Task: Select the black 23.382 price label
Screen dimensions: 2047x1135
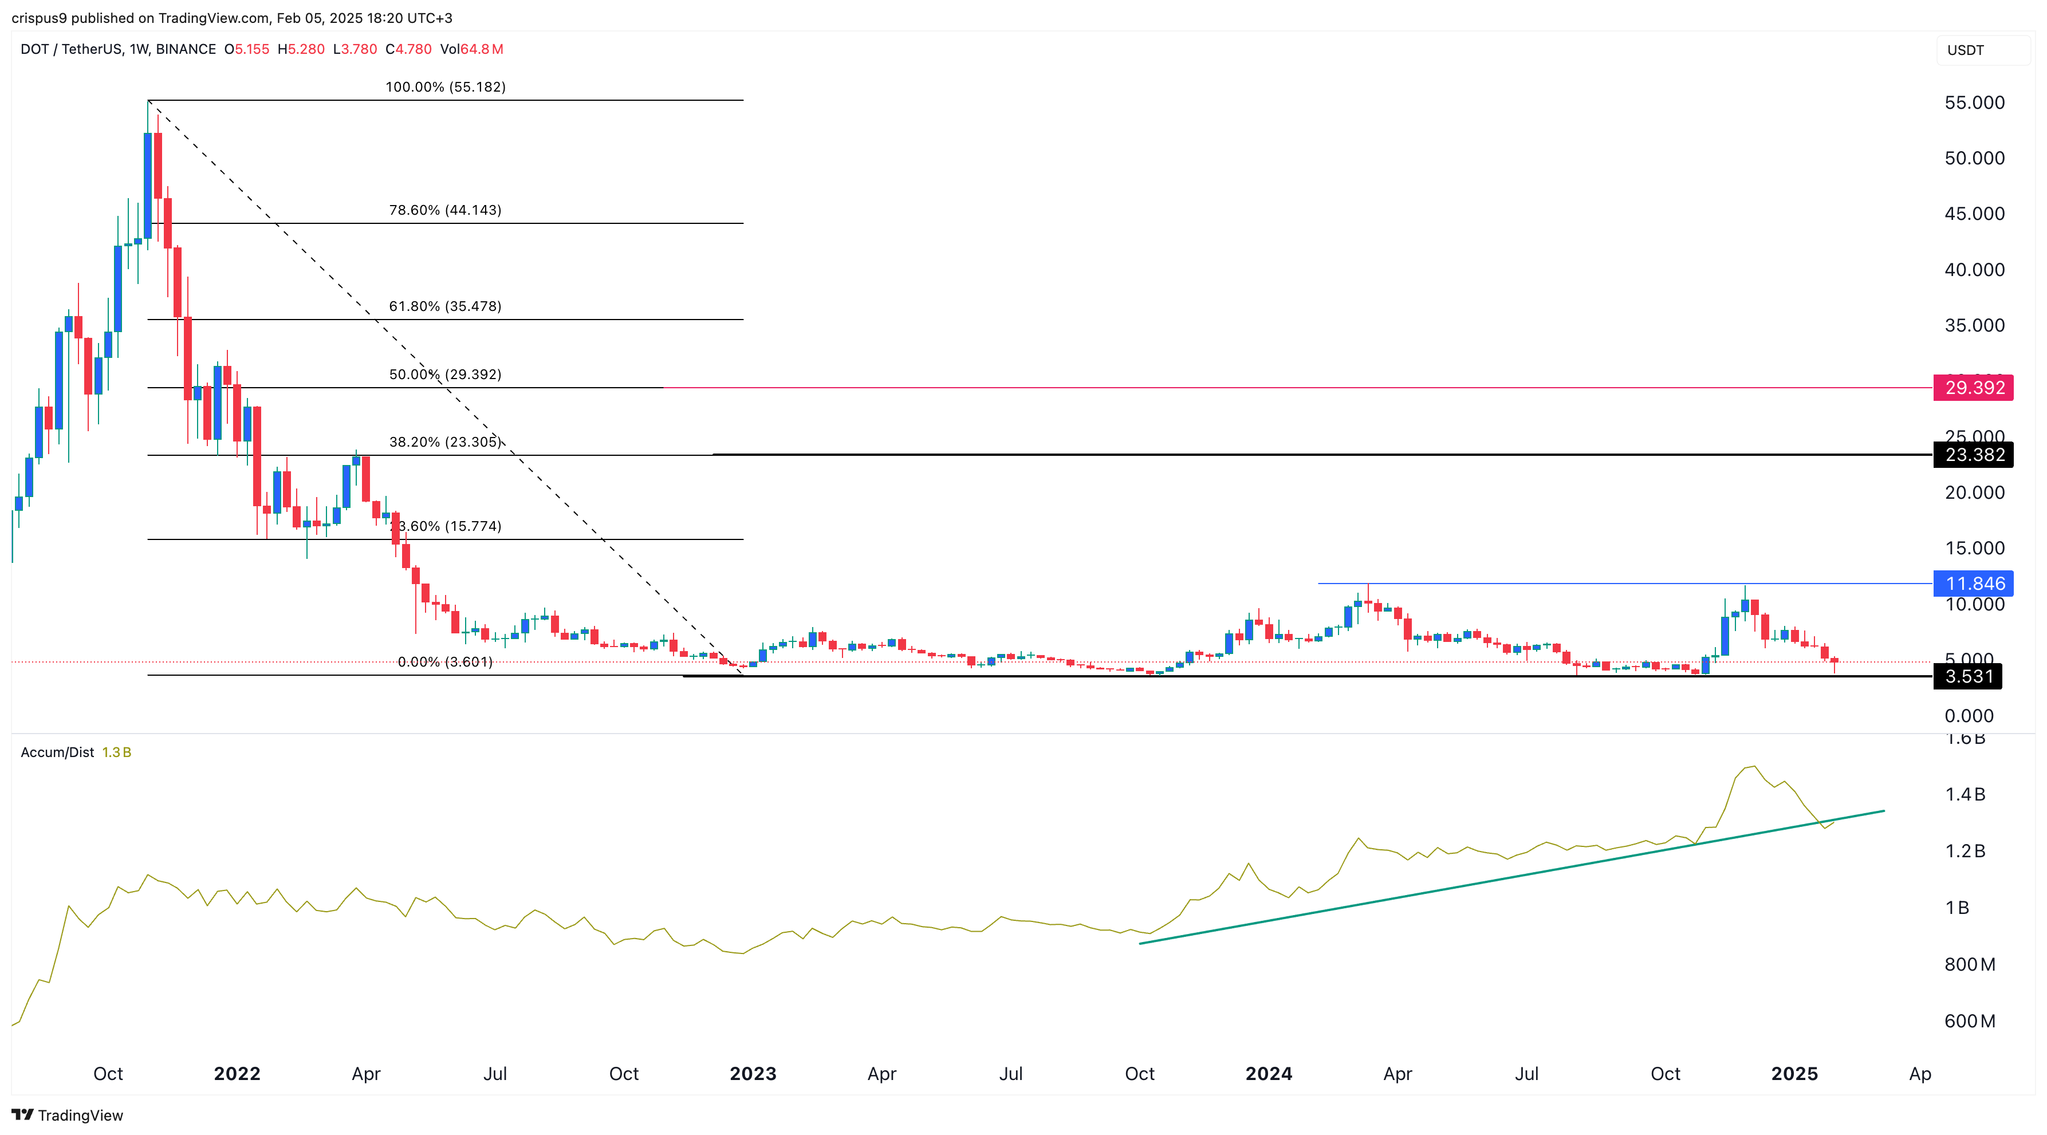Action: (x=1974, y=455)
